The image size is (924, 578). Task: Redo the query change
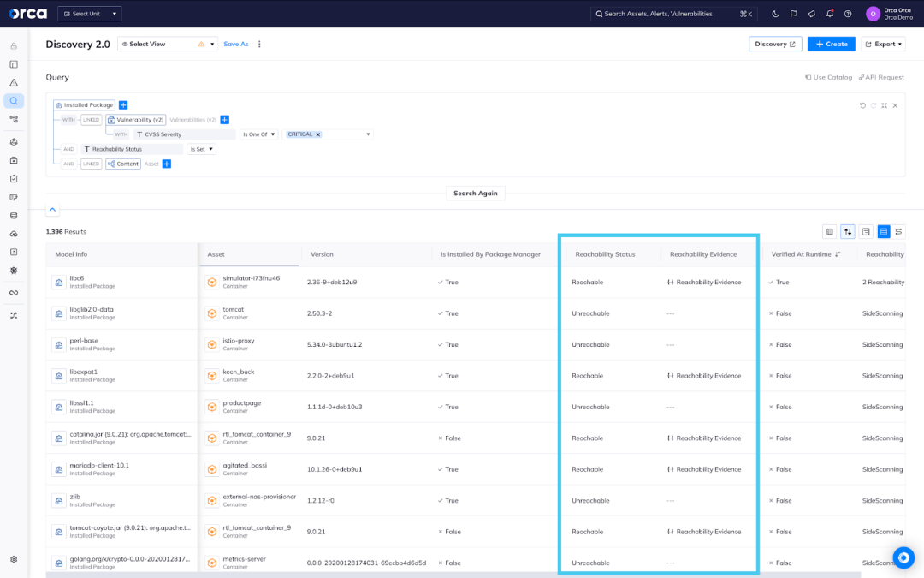(x=874, y=105)
